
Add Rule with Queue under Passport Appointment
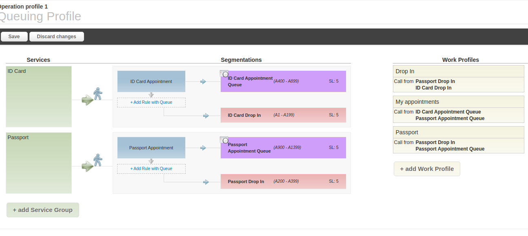tap(151, 169)
